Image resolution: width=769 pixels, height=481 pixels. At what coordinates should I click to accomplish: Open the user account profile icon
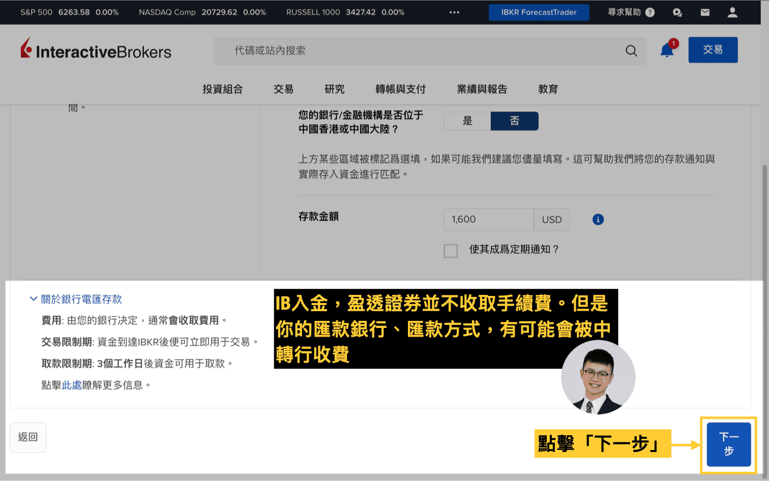732,12
